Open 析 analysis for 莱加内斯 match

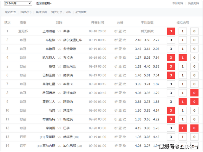pyautogui.click(x=116, y=146)
